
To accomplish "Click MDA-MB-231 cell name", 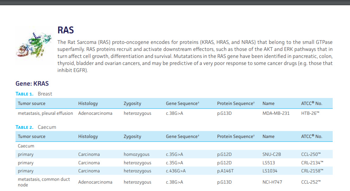I will (276, 113).
